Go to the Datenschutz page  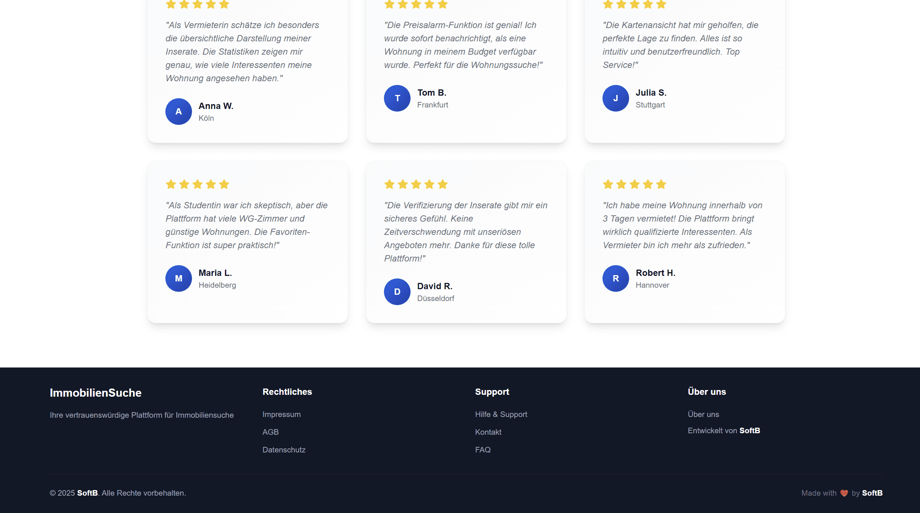(x=284, y=450)
